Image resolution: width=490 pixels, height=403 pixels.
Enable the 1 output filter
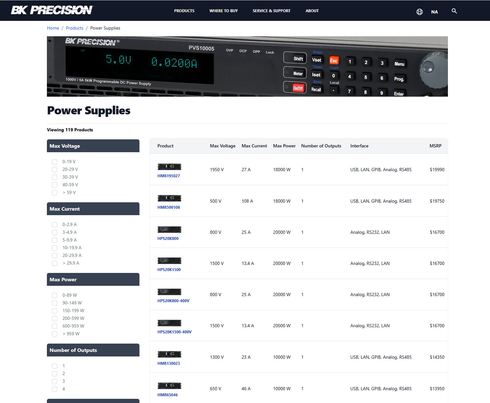(x=54, y=366)
